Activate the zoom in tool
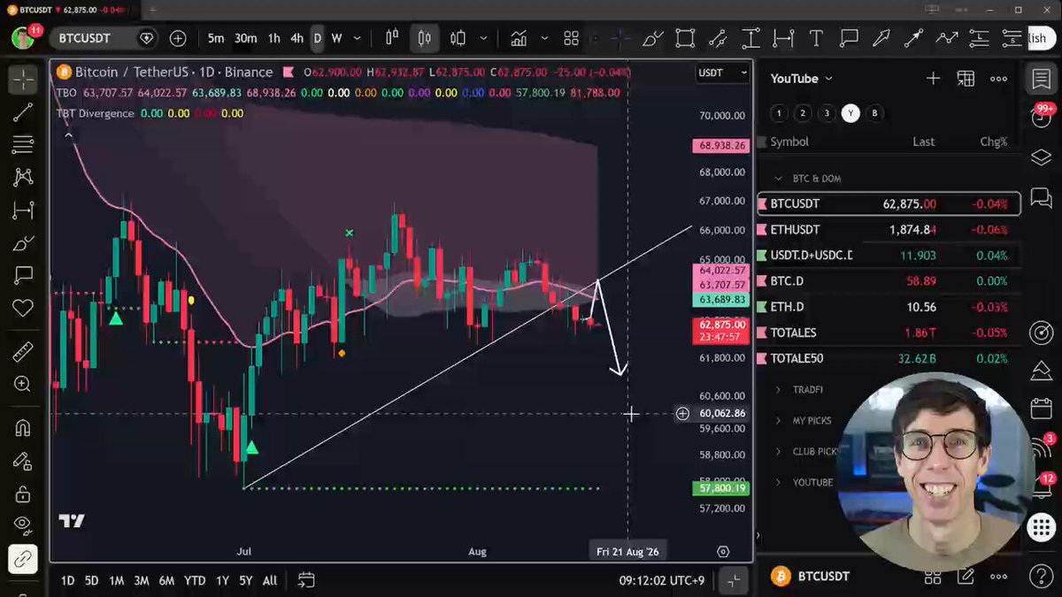Viewport: 1062px width, 597px height. click(23, 384)
